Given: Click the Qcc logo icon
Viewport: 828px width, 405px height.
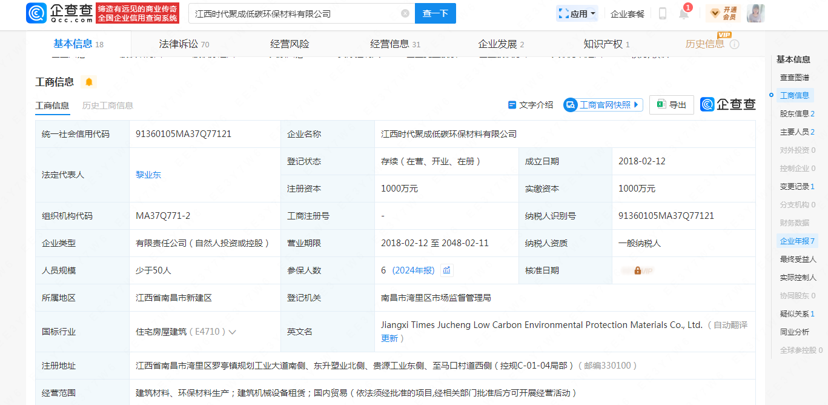Looking at the screenshot, I should (36, 13).
